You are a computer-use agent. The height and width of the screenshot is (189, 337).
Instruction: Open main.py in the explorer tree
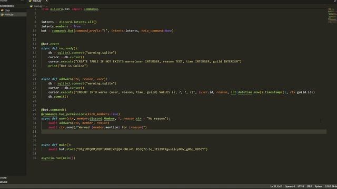coord(9,15)
